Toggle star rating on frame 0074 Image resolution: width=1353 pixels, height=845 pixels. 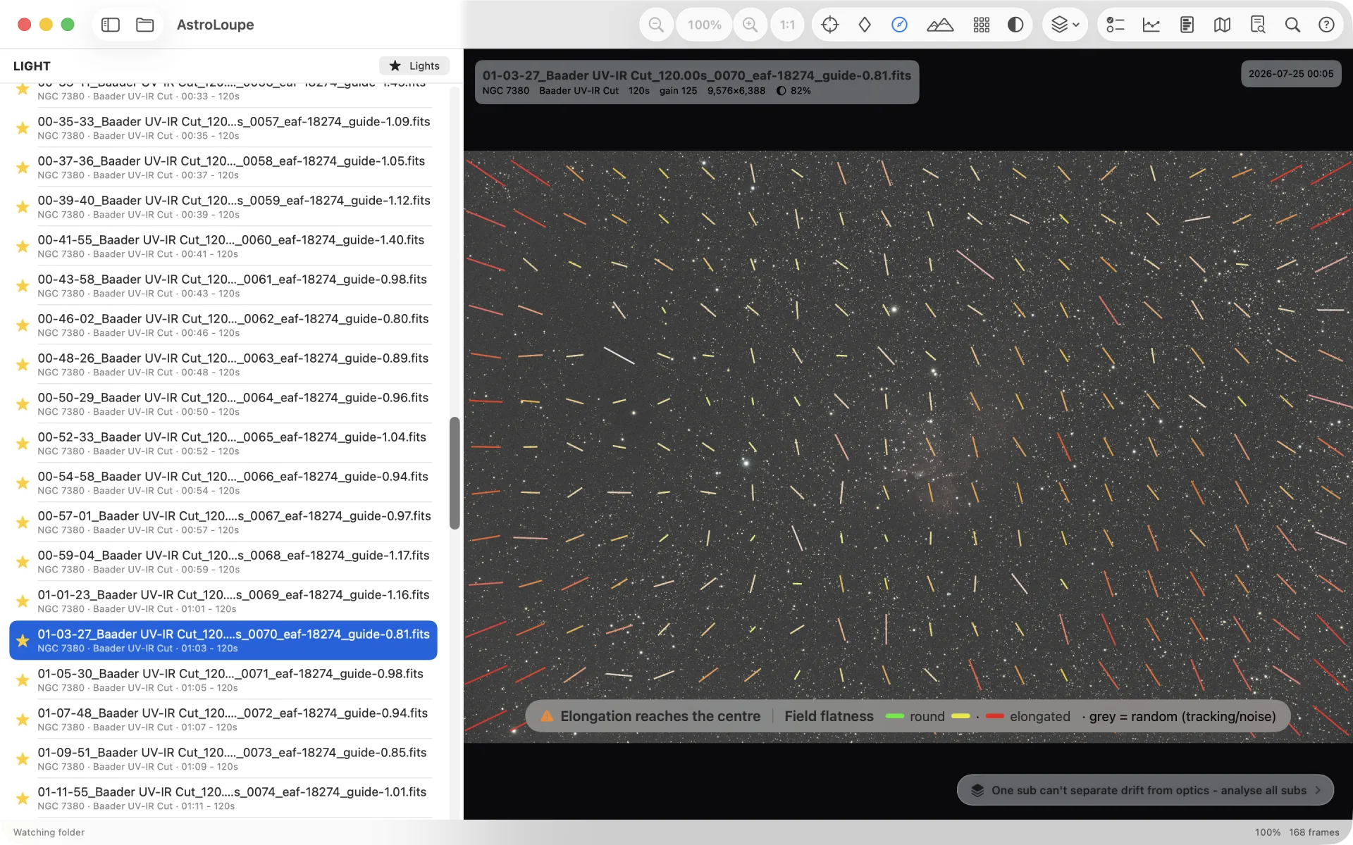[23, 799]
